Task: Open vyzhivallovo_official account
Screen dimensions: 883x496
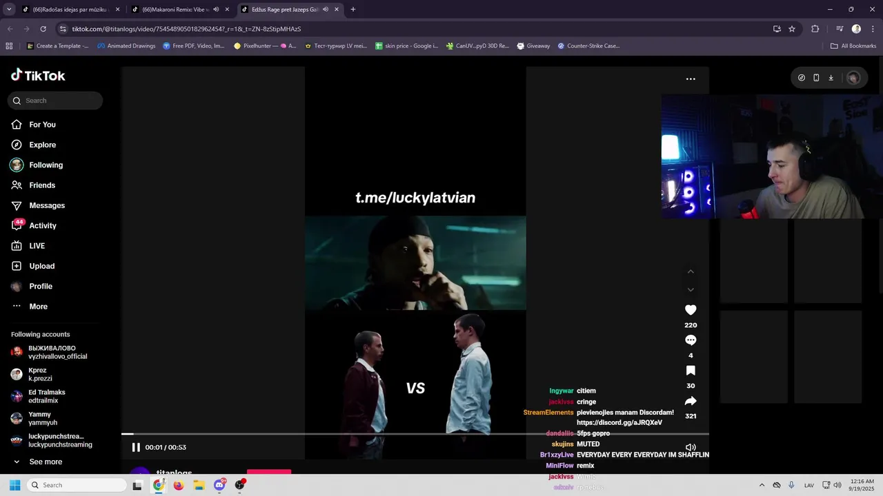Action: pos(49,352)
